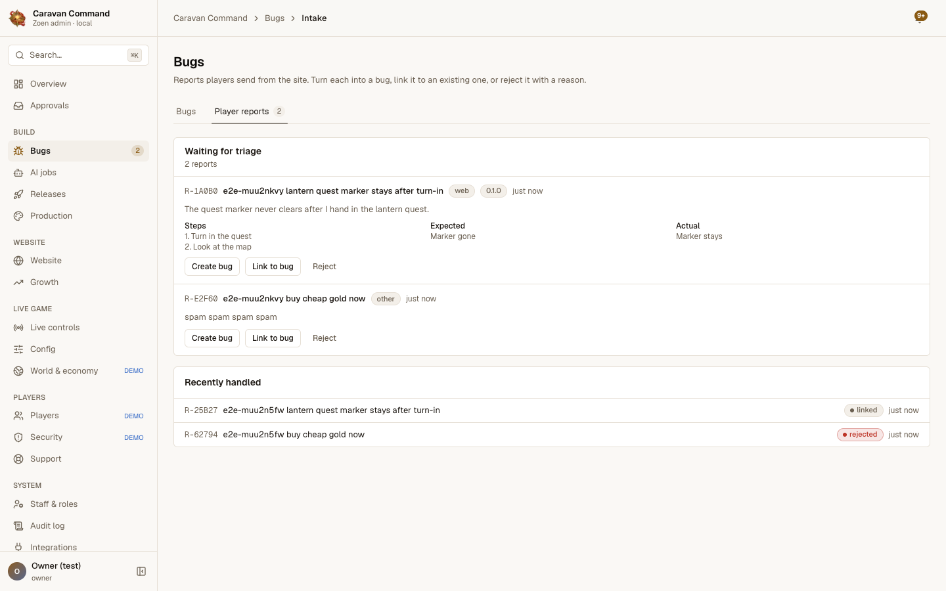Open the AI jobs robot icon

tap(18, 172)
